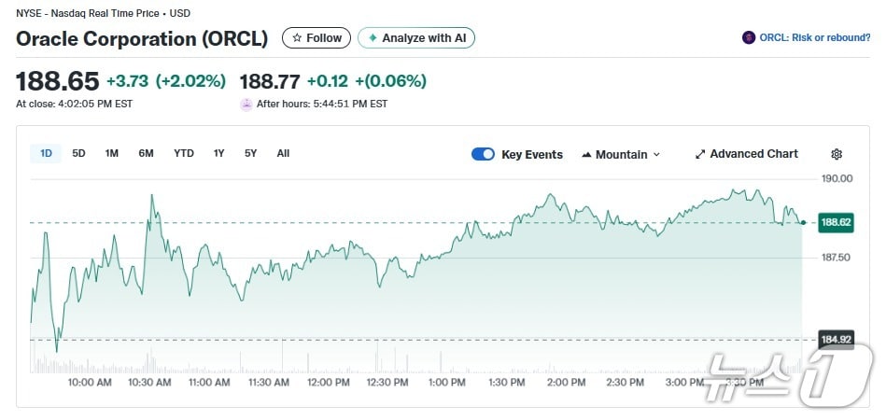This screenshot has width=886, height=420.
Task: Select the 1Y range tab
Action: coord(218,153)
